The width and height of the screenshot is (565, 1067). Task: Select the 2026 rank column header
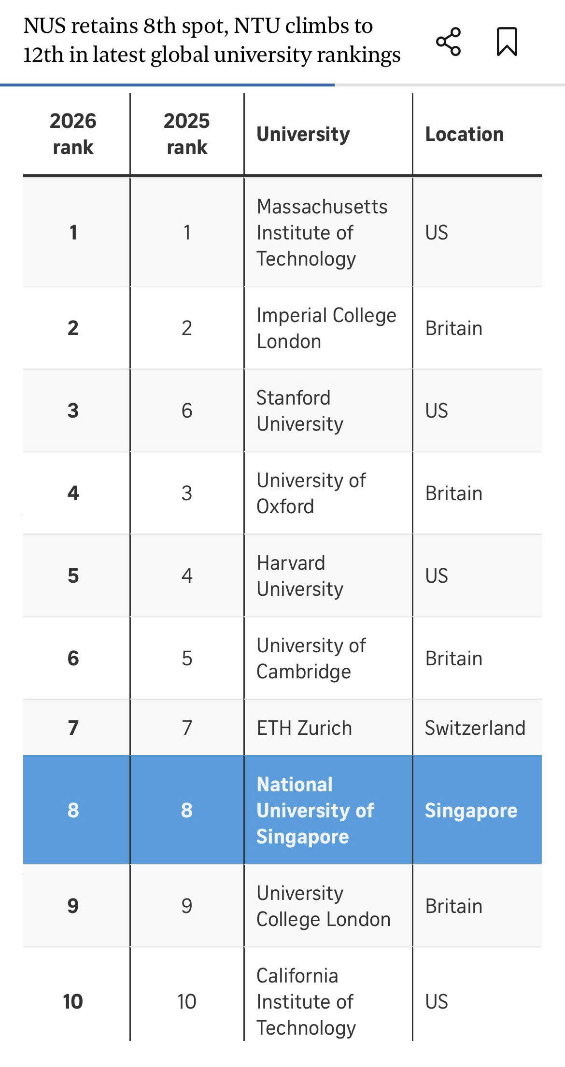pos(73,134)
